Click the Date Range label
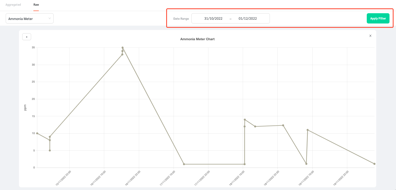 181,19
